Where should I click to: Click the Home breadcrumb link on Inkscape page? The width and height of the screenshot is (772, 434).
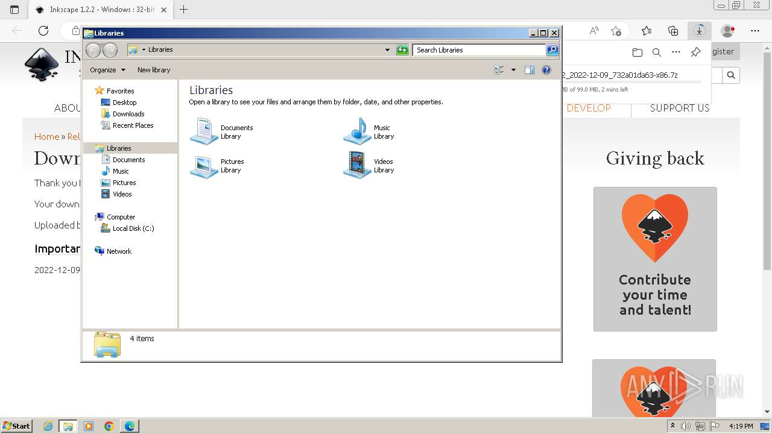pyautogui.click(x=46, y=137)
